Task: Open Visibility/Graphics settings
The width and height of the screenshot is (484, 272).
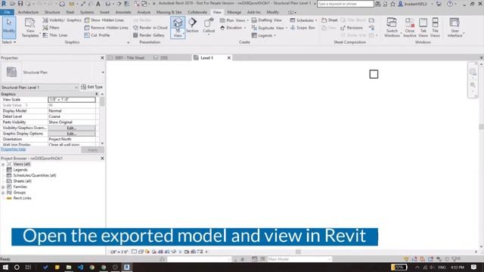Action: pos(62,20)
